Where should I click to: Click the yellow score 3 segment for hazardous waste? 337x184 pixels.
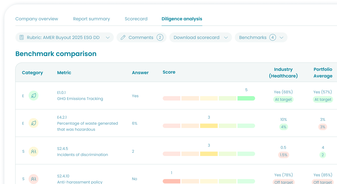tap(209, 126)
